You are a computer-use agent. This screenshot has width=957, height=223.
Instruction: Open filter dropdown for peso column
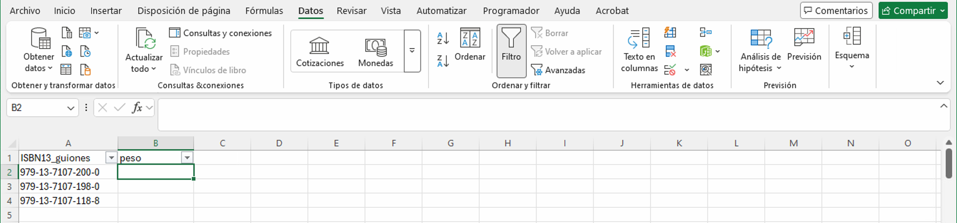coord(187,158)
